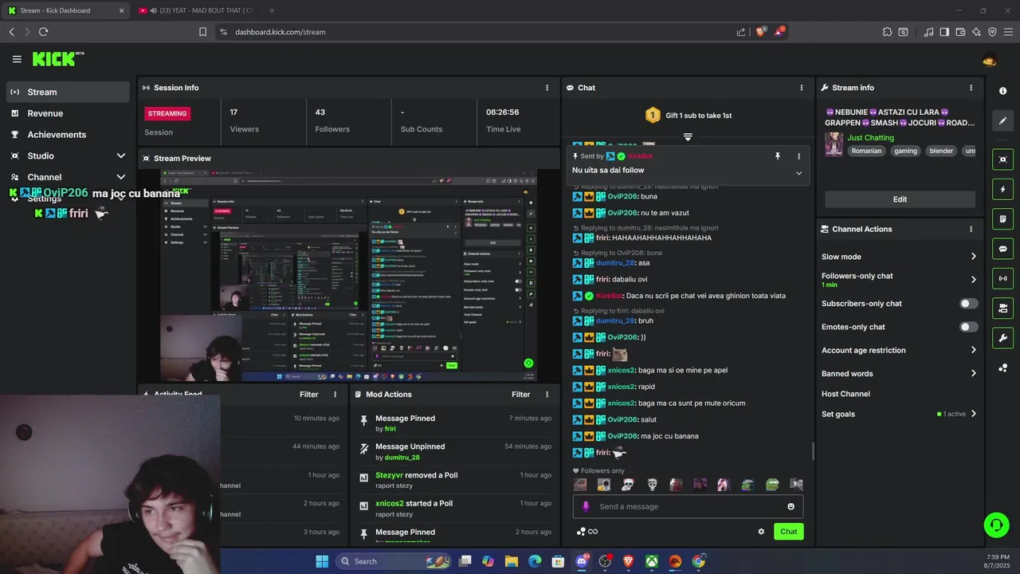Click the green headset support button
This screenshot has width=1020, height=574.
point(996,525)
